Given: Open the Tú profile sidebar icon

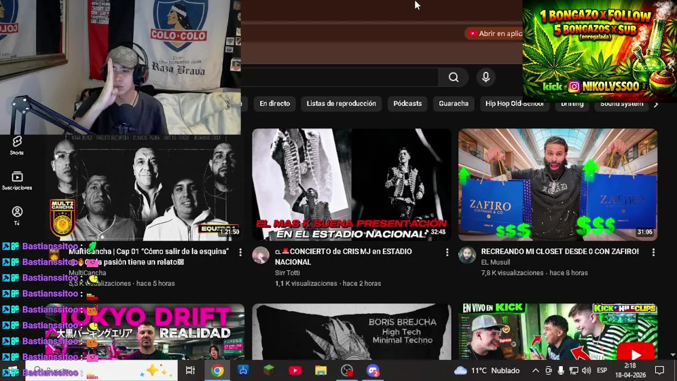Looking at the screenshot, I should [x=17, y=215].
